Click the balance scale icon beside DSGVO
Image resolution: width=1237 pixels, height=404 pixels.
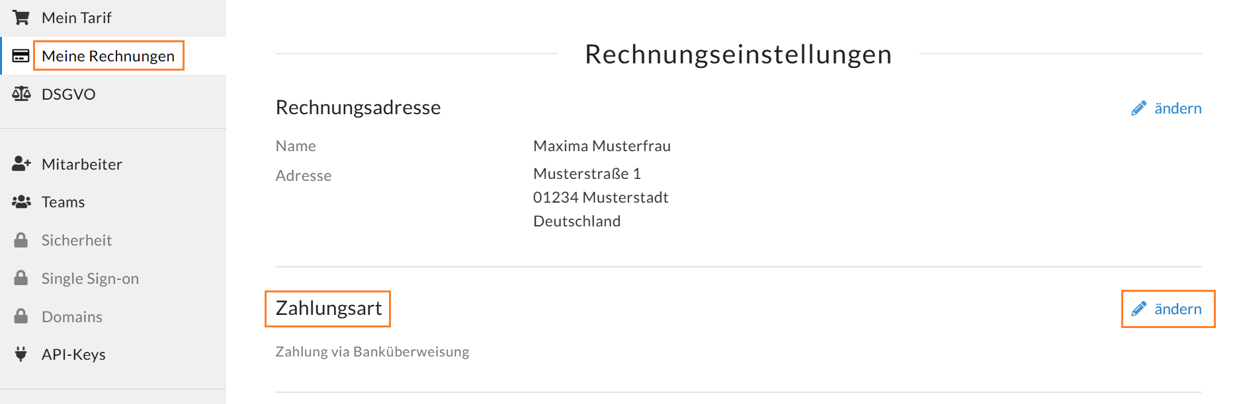coord(21,94)
